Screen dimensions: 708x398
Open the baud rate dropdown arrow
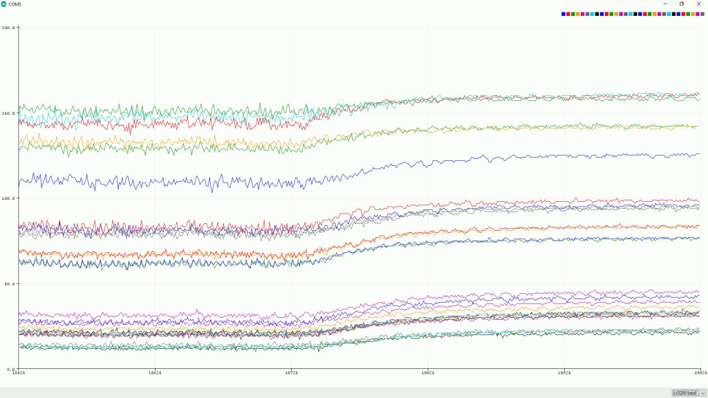pos(702,392)
